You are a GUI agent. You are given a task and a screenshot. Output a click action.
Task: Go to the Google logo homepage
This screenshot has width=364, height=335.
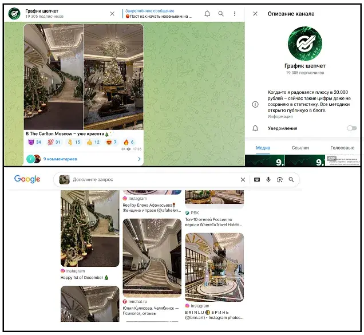[27, 179]
